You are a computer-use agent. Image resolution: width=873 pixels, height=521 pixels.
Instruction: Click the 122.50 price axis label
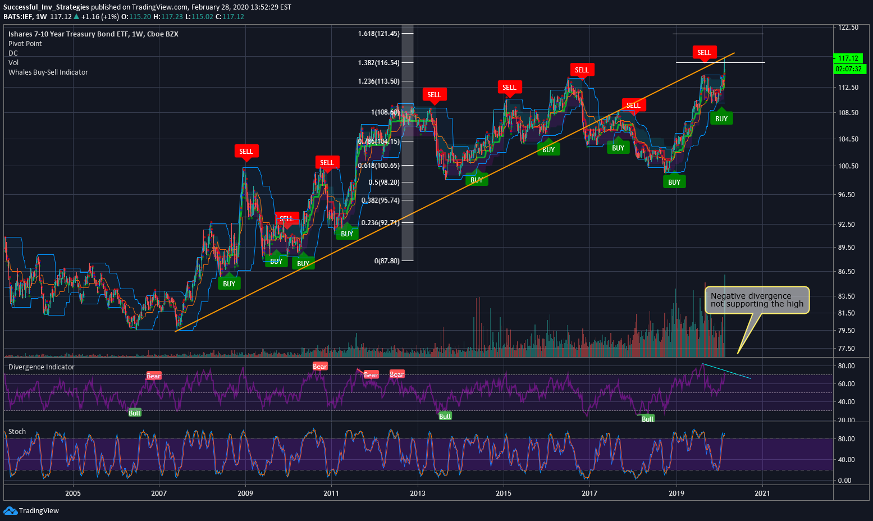(848, 28)
